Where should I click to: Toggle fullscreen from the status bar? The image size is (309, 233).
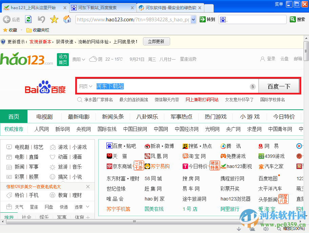click(x=252, y=229)
